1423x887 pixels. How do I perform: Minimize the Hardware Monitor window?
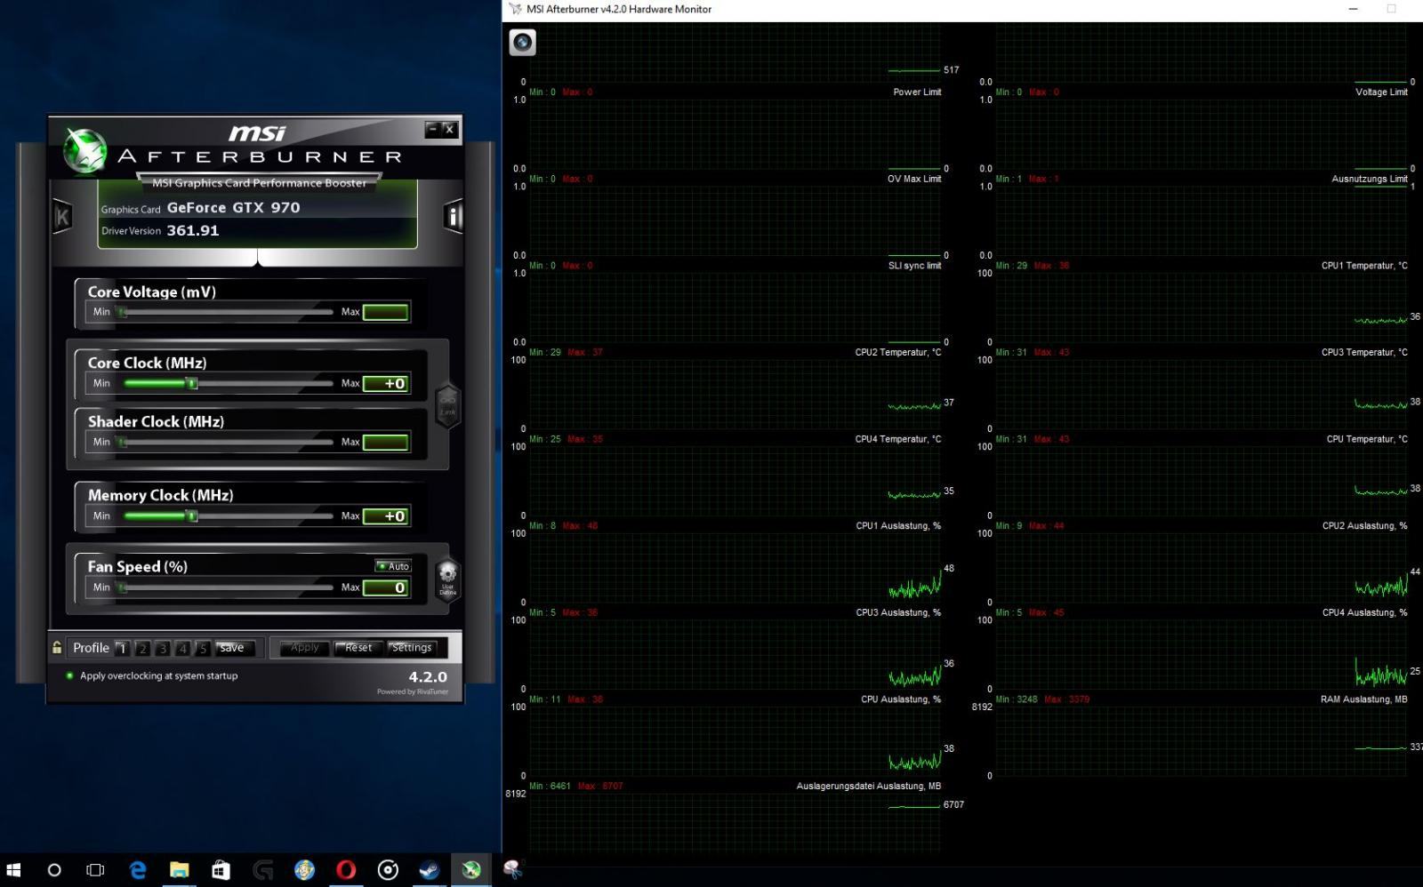[1354, 9]
